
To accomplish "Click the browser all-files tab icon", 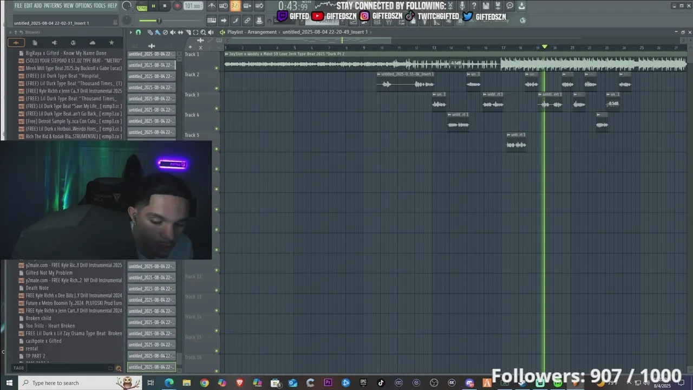I will coord(16,43).
